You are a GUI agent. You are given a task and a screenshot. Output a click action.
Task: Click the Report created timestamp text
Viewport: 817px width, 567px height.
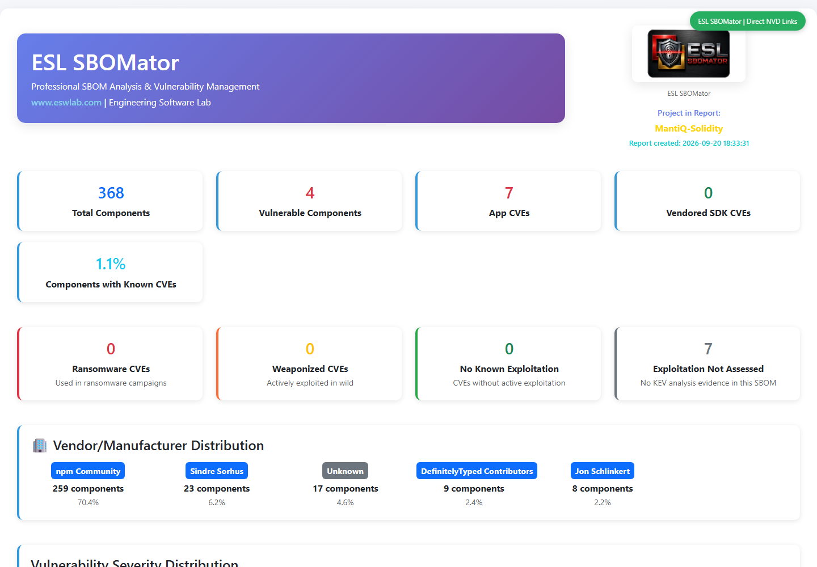click(x=689, y=143)
